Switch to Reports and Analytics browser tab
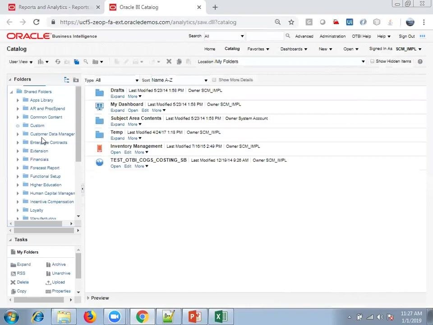This screenshot has width=433, height=325. coord(54,7)
